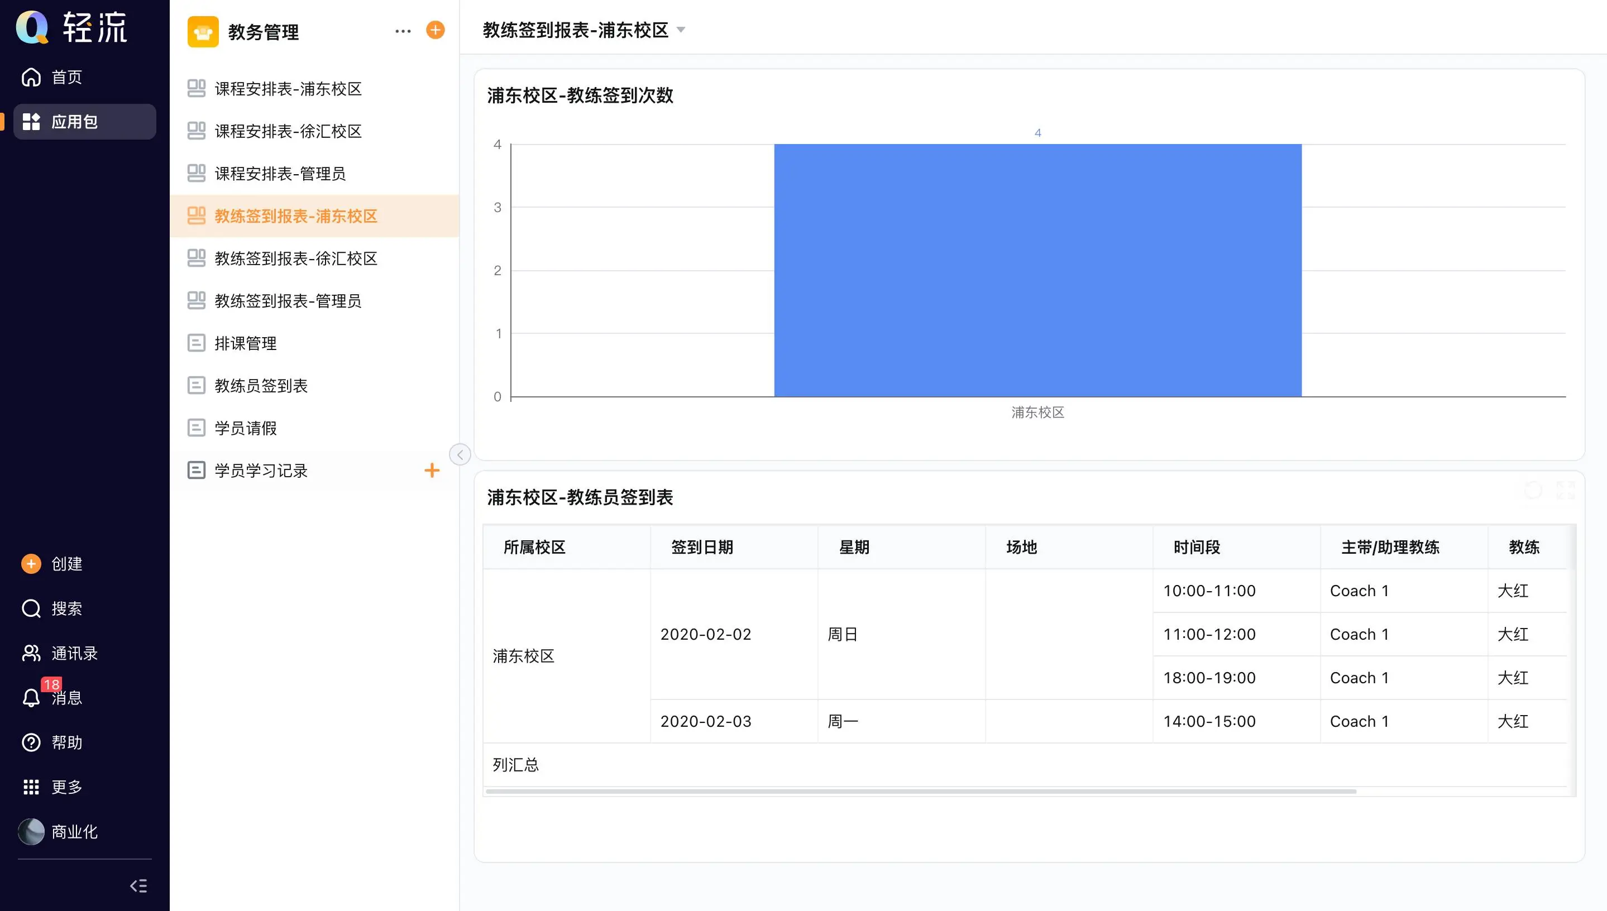Click the 商业化 user avatar

click(x=31, y=832)
